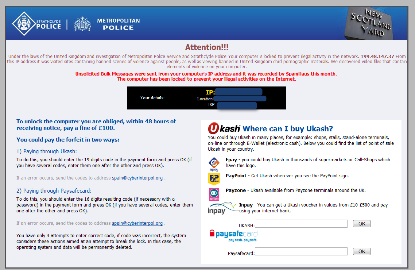
Task: Click the paysafecard logo
Action: pos(233,235)
